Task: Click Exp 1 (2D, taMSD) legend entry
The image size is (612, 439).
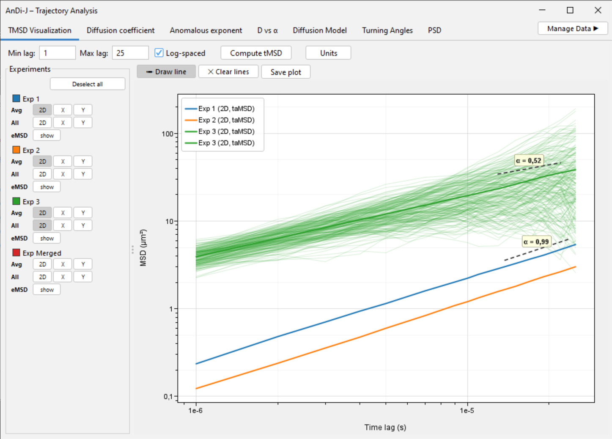Action: (220, 109)
